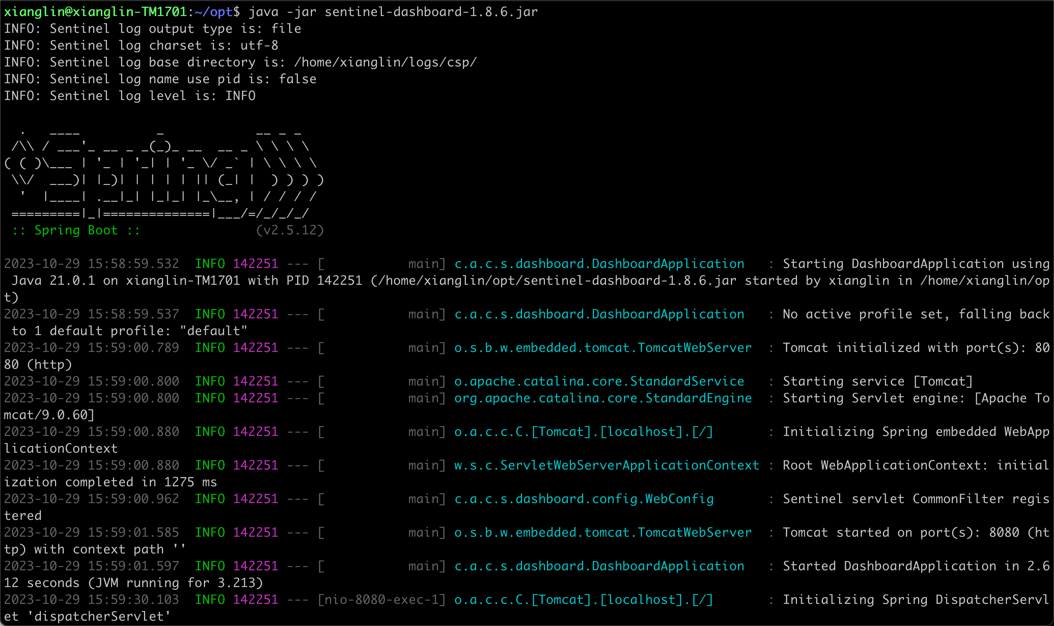The image size is (1054, 626).
Task: Click the command 'java -jar sentinel-dashboard-1.8.6.jar'
Action: [x=393, y=12]
